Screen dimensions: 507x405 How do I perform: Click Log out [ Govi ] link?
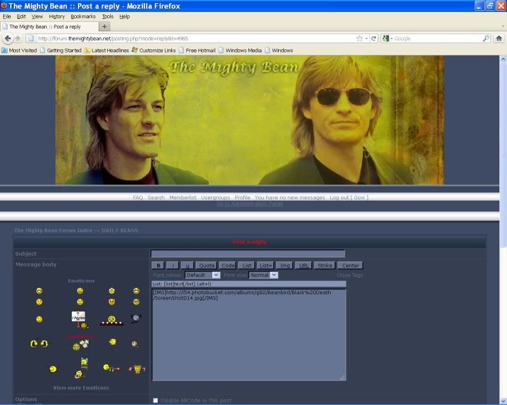point(349,197)
